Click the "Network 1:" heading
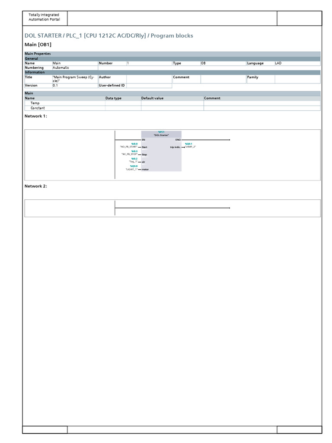The image size is (332, 443). [x=36, y=116]
